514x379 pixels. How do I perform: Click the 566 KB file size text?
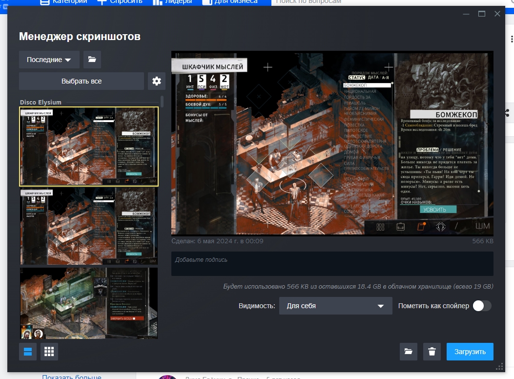[x=483, y=241]
